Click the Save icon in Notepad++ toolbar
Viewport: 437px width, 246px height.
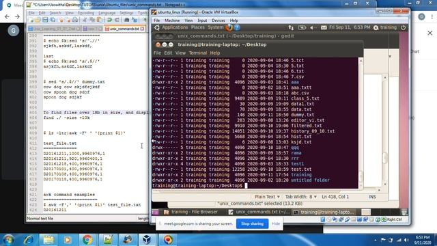[x=45, y=20]
